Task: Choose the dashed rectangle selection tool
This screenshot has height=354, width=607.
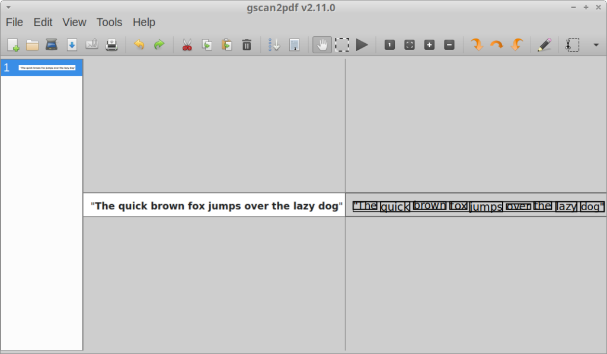Action: [x=342, y=45]
